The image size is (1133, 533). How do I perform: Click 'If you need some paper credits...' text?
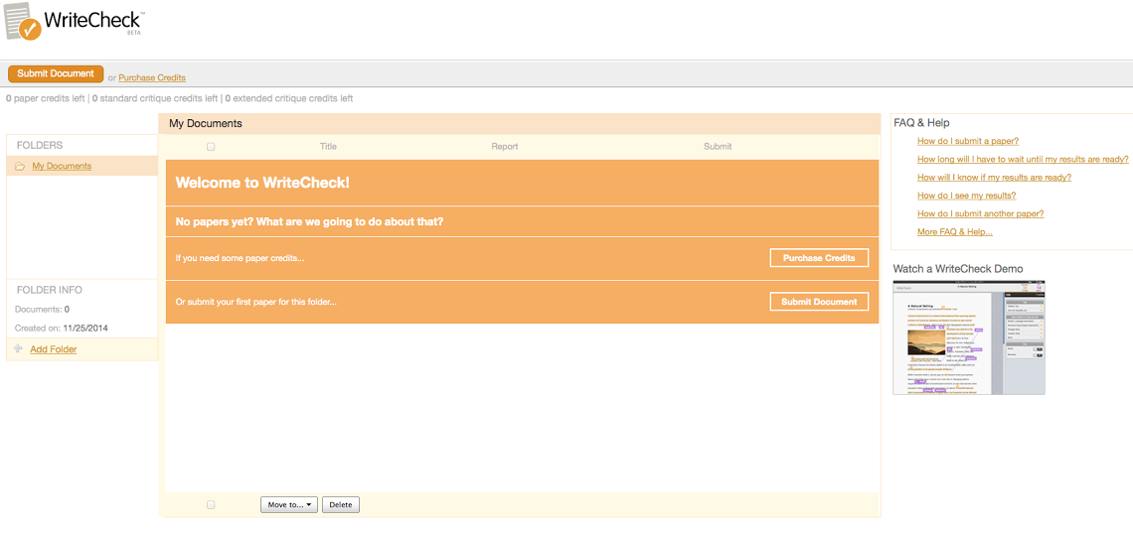[x=240, y=258]
